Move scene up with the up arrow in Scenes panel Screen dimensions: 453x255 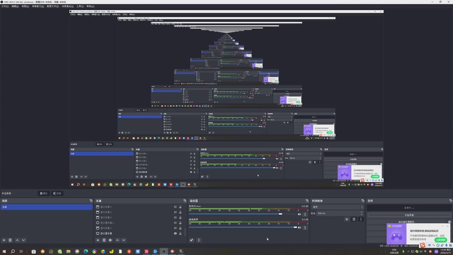coord(18,240)
